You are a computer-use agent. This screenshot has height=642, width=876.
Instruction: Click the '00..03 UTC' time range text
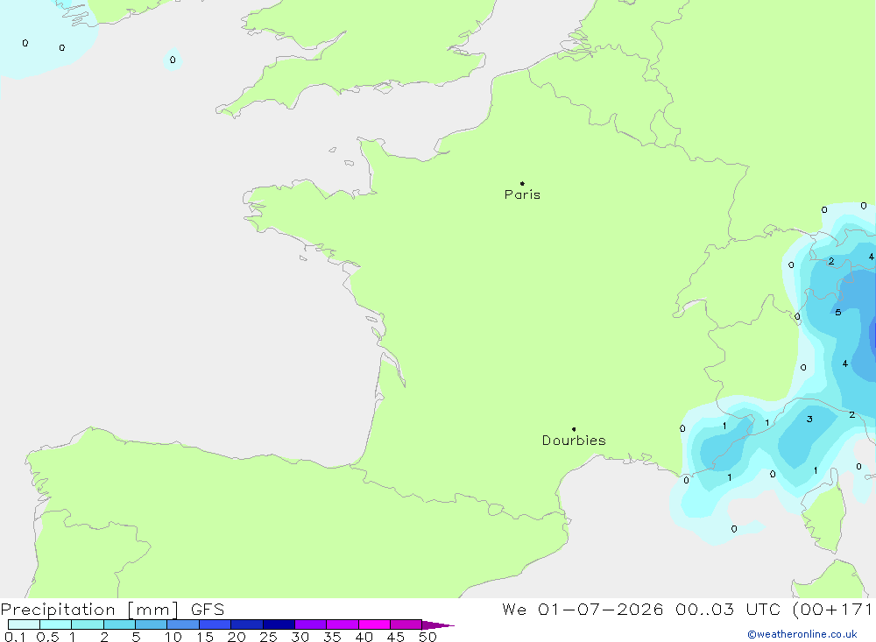[728, 609]
